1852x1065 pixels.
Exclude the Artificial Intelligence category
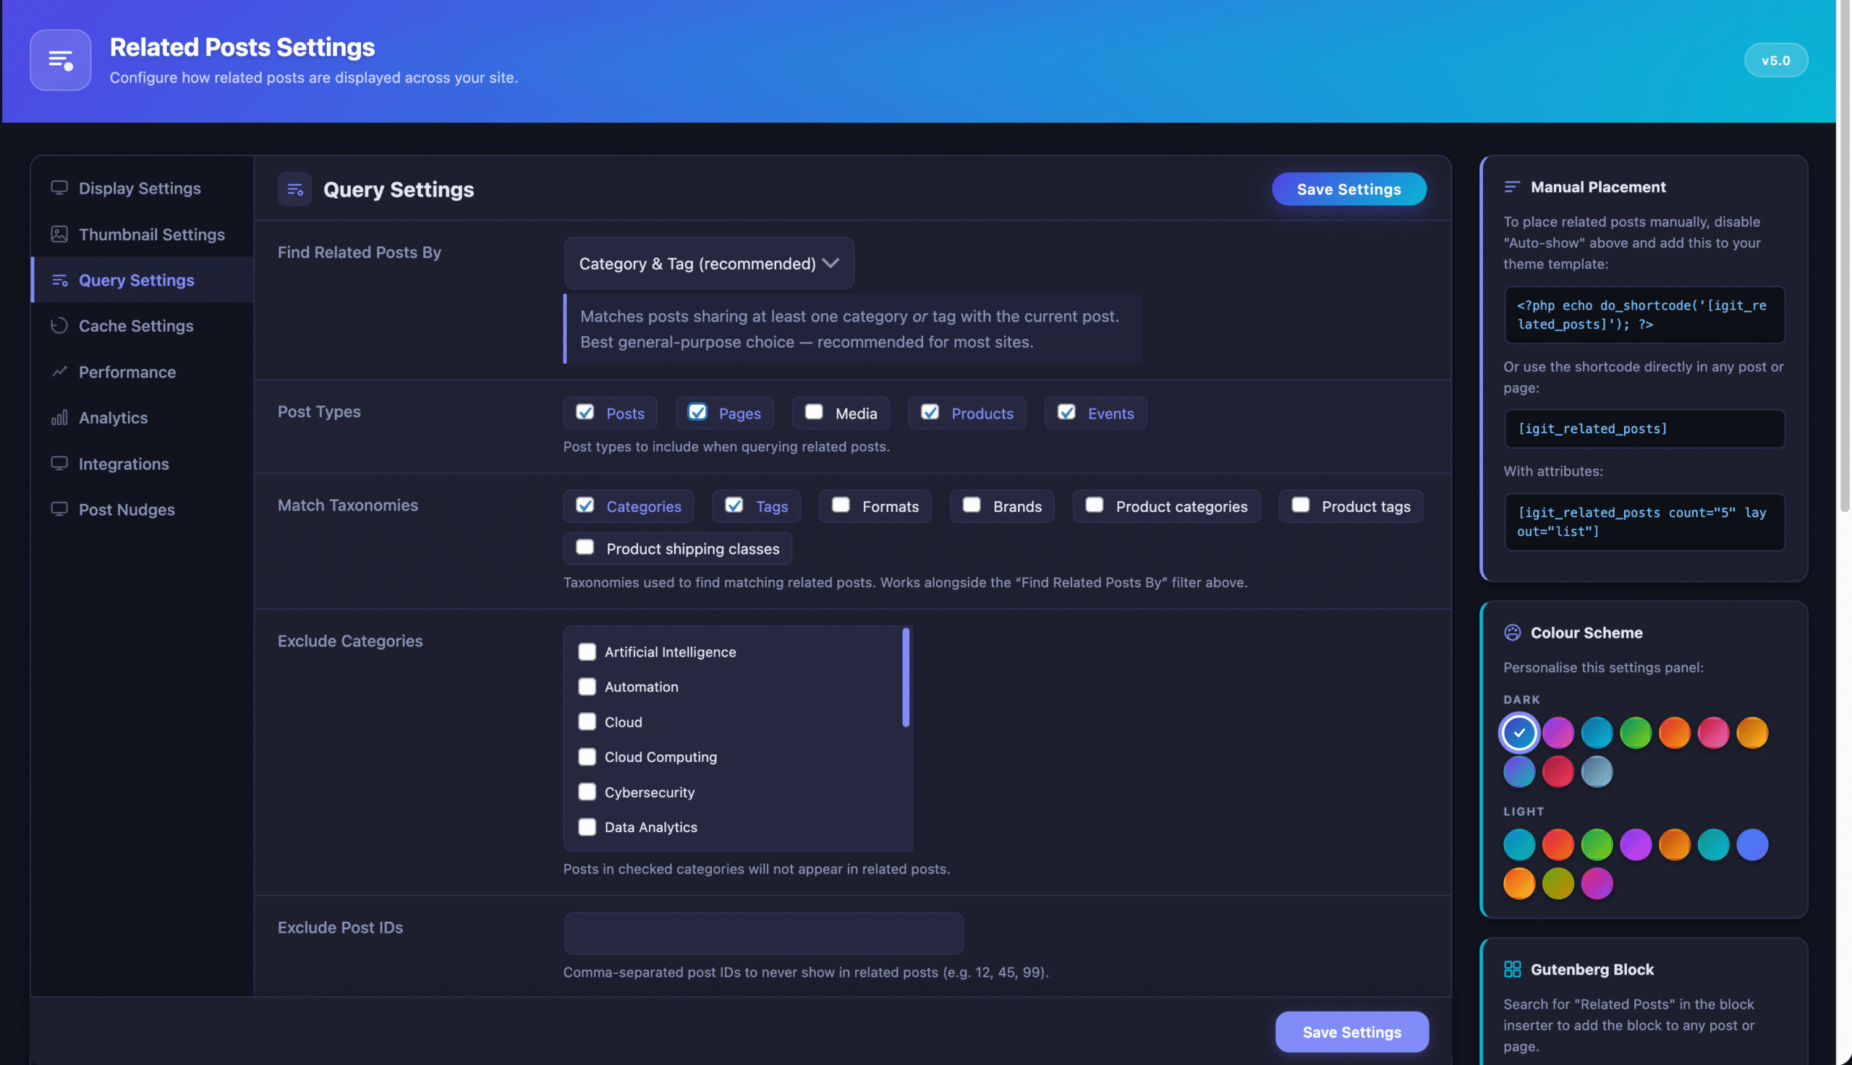click(587, 651)
